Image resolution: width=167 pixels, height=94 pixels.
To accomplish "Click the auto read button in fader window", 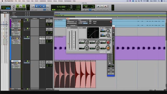I will point(111,74).
